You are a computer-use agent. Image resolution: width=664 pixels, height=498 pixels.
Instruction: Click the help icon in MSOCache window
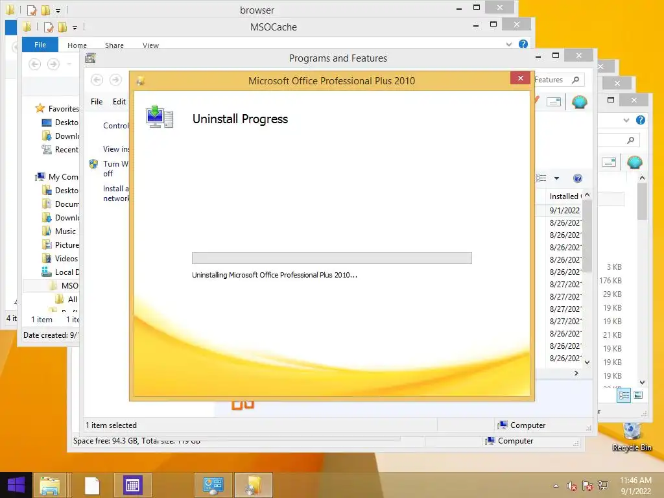pyautogui.click(x=523, y=44)
